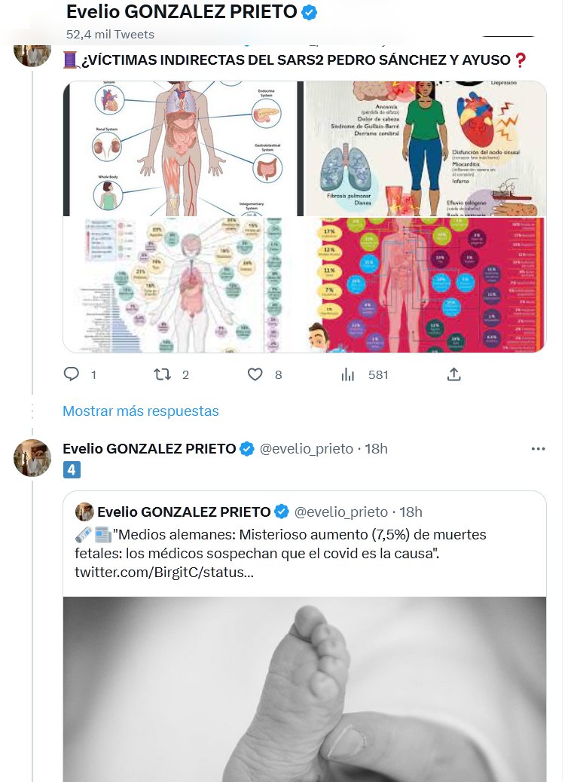Share the tweet via share icon
The height and width of the screenshot is (782, 577).
(x=453, y=374)
